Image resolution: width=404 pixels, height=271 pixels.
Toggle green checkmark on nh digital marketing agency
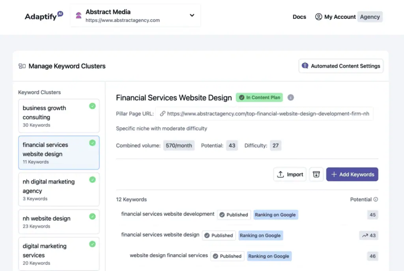[x=92, y=180]
